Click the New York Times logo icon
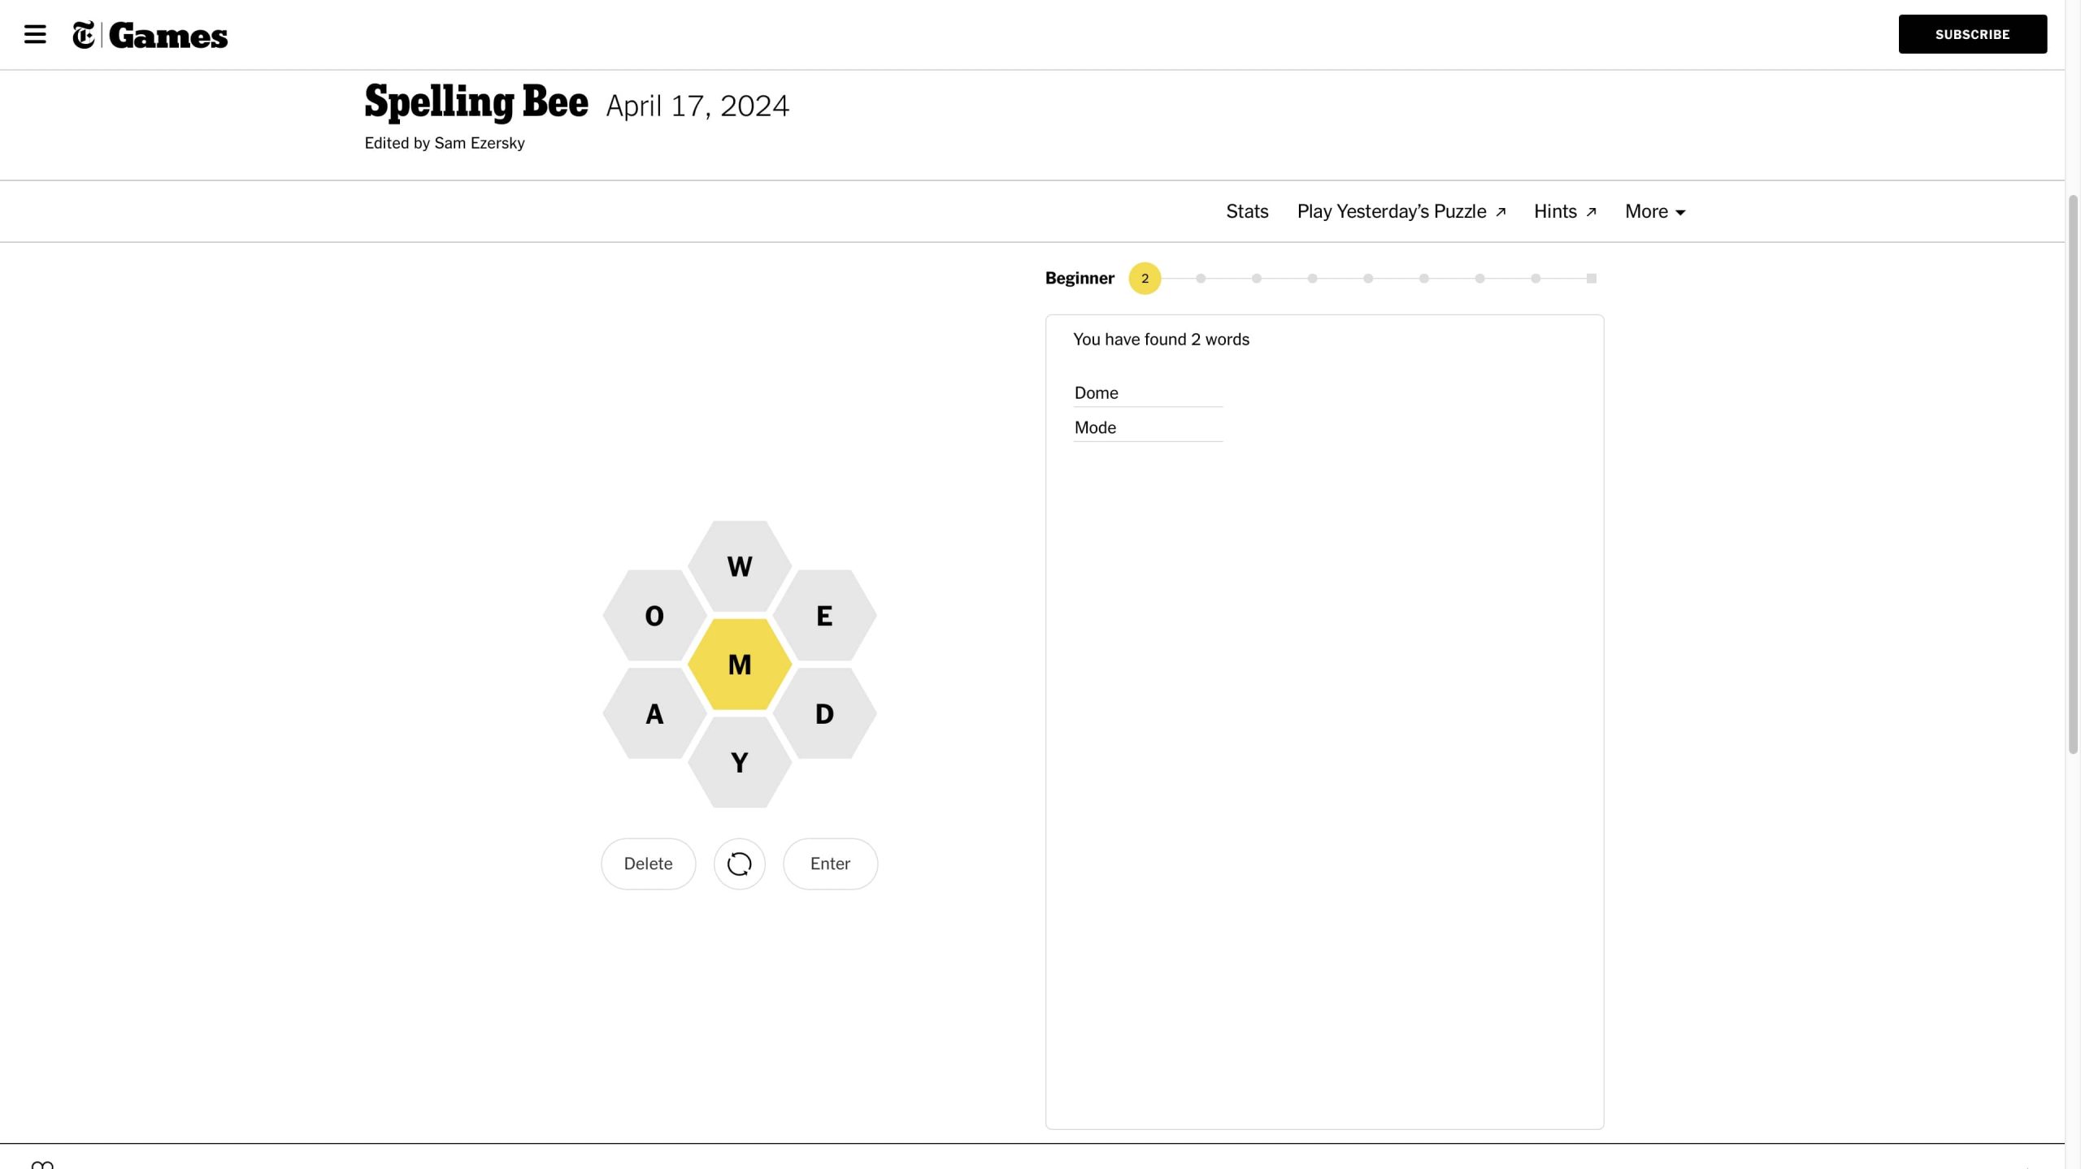 pyautogui.click(x=84, y=35)
